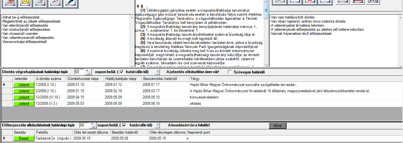This screenshot has width=403, height=143.
Task: Sort by 'Tárgy' column header
Action: point(296,78)
